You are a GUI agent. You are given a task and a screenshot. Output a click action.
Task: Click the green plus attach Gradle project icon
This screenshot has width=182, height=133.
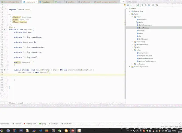pos(131,5)
